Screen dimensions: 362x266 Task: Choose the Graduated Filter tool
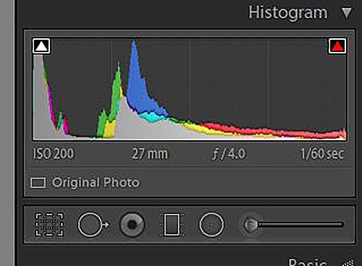pyautogui.click(x=172, y=225)
